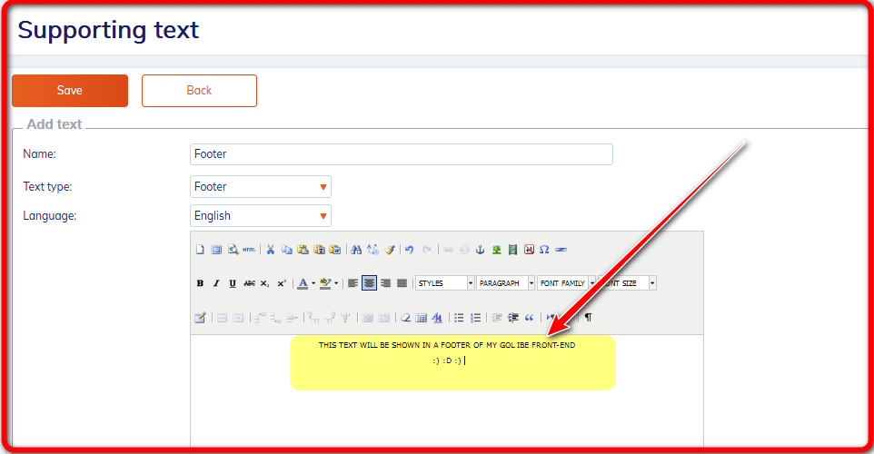Open the Language dropdown set to English
The image size is (874, 454).
pos(261,216)
